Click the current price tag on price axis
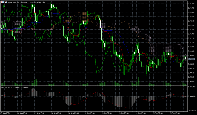197x115 pixels. 191,59
